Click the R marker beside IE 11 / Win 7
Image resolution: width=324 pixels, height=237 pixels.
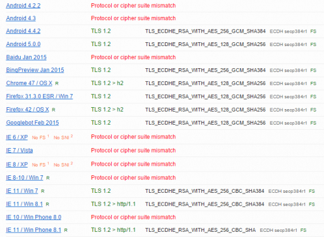(x=43, y=192)
